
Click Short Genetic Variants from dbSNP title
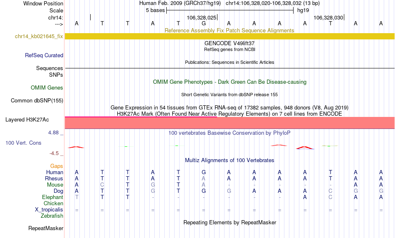(230, 95)
